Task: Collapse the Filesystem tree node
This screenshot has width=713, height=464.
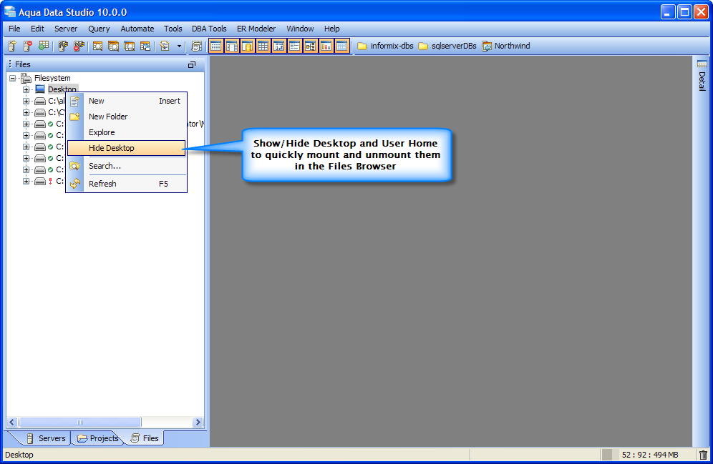Action: [x=13, y=78]
